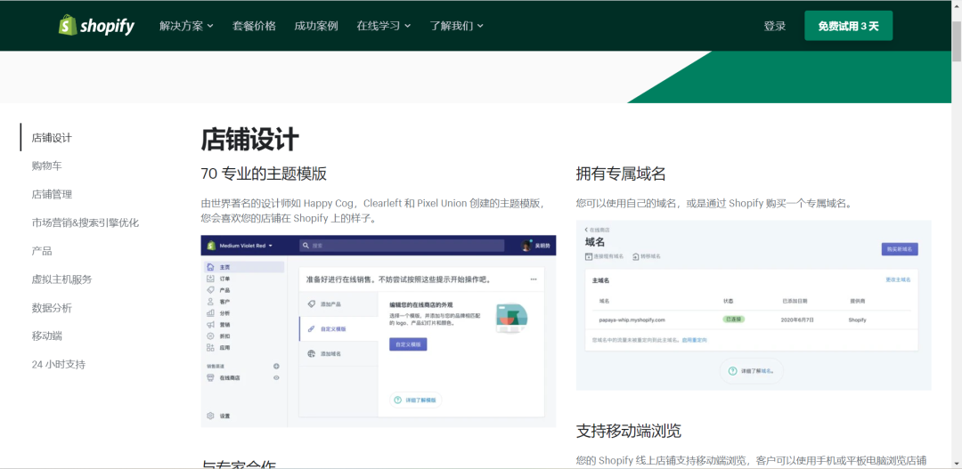Click the Shopify bag icon in admin screenshot
This screenshot has width=962, height=469.
coord(211,246)
